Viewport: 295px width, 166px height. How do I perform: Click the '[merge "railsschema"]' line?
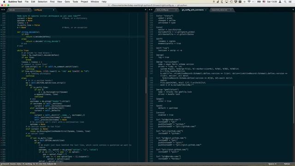coord(167,62)
